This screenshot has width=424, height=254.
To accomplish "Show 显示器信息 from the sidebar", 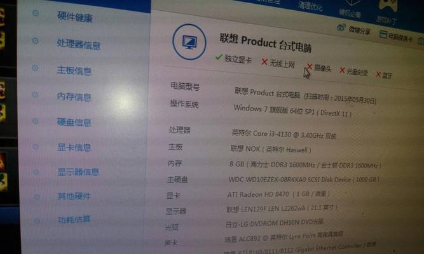I will click(x=78, y=172).
